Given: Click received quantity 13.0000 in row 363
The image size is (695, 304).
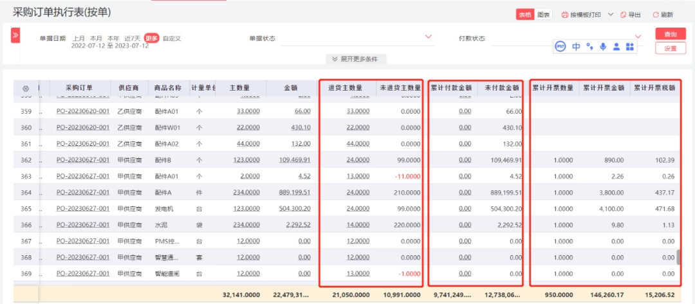Looking at the screenshot, I should (x=358, y=176).
